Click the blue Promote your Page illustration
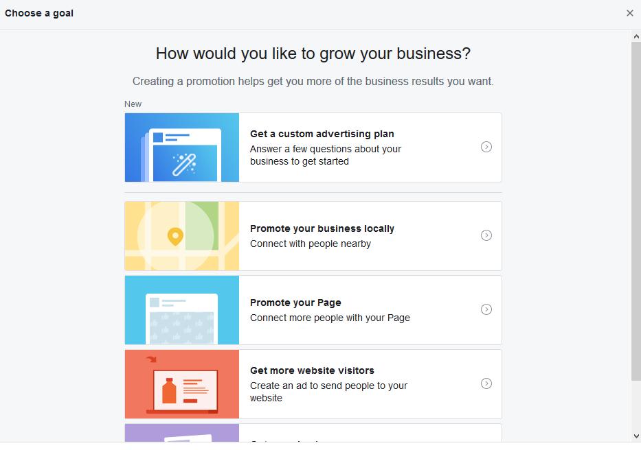This screenshot has height=450, width=641. coord(181,309)
